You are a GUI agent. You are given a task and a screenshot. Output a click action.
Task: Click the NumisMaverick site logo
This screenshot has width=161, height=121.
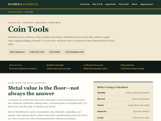coord(23,4)
